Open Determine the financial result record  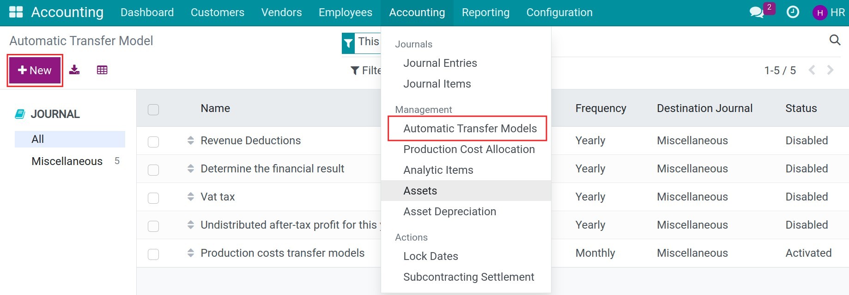tap(272, 169)
